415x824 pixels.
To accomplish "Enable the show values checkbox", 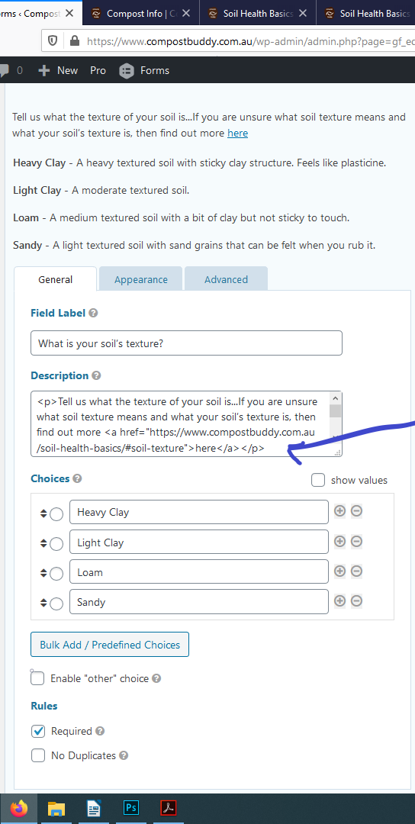I will tap(318, 480).
